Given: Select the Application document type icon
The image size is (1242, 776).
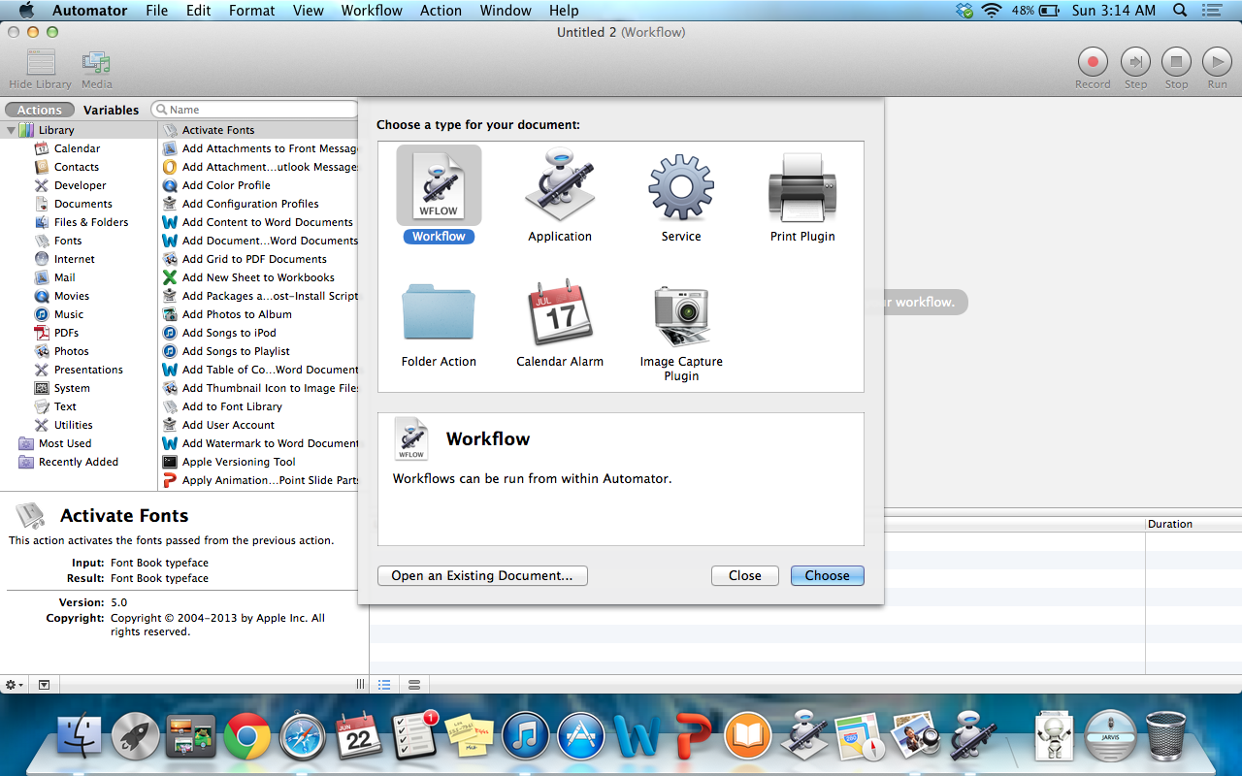Looking at the screenshot, I should click(560, 184).
